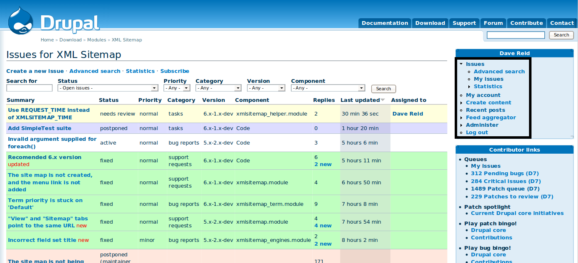Viewport: 578px width, 263px height.
Task: Sort by the Assigned to header
Action: pos(409,100)
